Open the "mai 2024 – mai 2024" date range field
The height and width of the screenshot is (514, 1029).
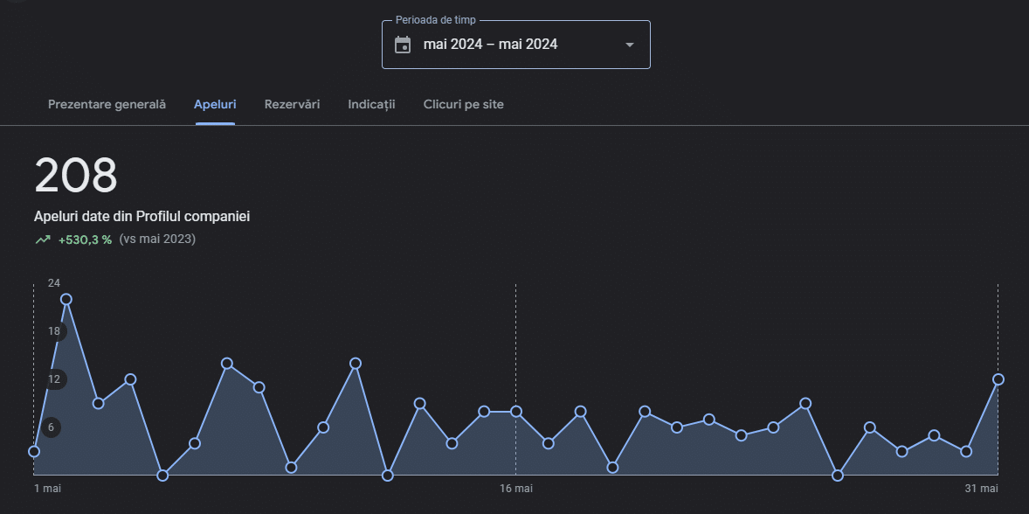point(491,45)
